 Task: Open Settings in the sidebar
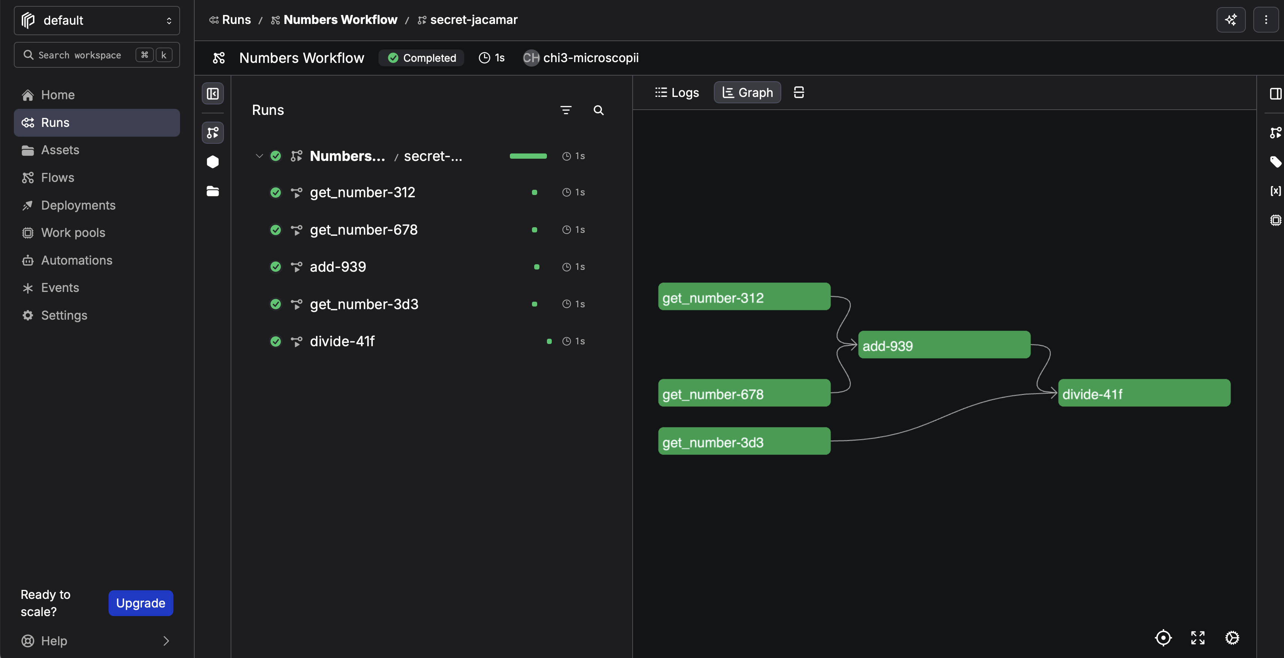(97, 316)
